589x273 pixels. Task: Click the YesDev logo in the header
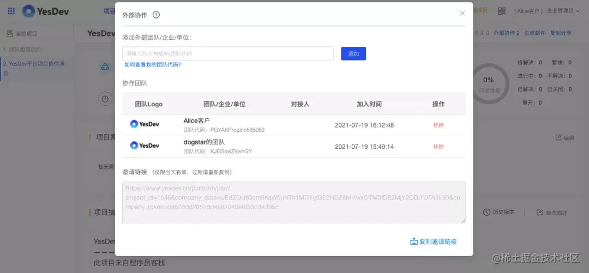click(x=46, y=11)
